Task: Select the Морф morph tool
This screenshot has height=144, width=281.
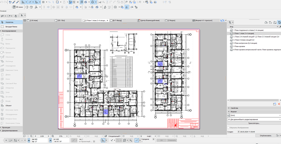Action: [x=11, y=101]
